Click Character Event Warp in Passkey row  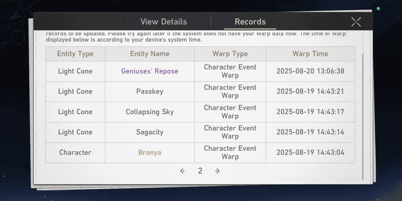(x=230, y=91)
